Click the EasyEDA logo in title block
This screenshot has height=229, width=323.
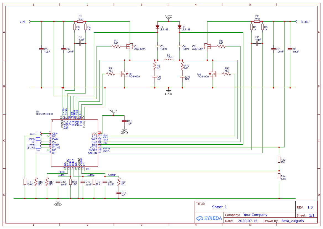pos(209,218)
